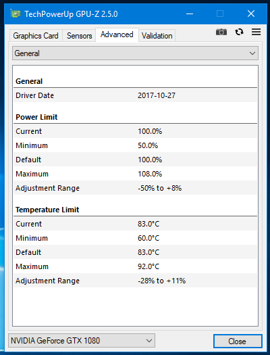The width and height of the screenshot is (270, 355).
Task: Click the refresh arrows icon
Action: tap(239, 32)
